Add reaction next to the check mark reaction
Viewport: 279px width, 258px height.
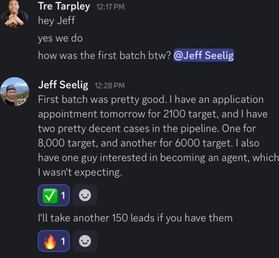85,195
